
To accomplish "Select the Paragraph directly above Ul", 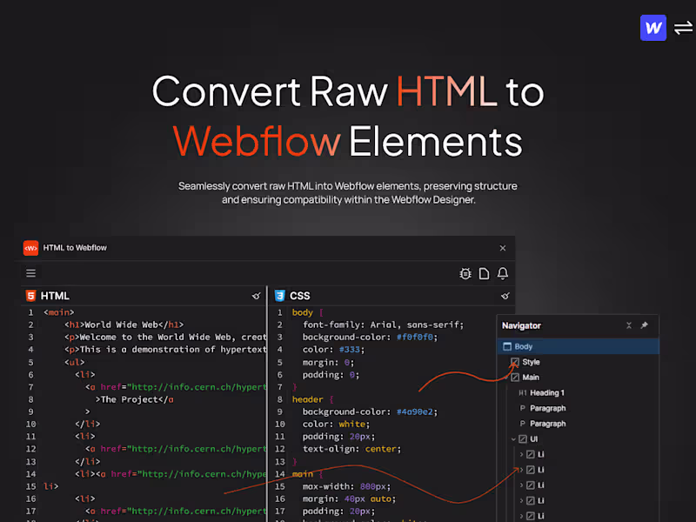I will pyautogui.click(x=548, y=424).
